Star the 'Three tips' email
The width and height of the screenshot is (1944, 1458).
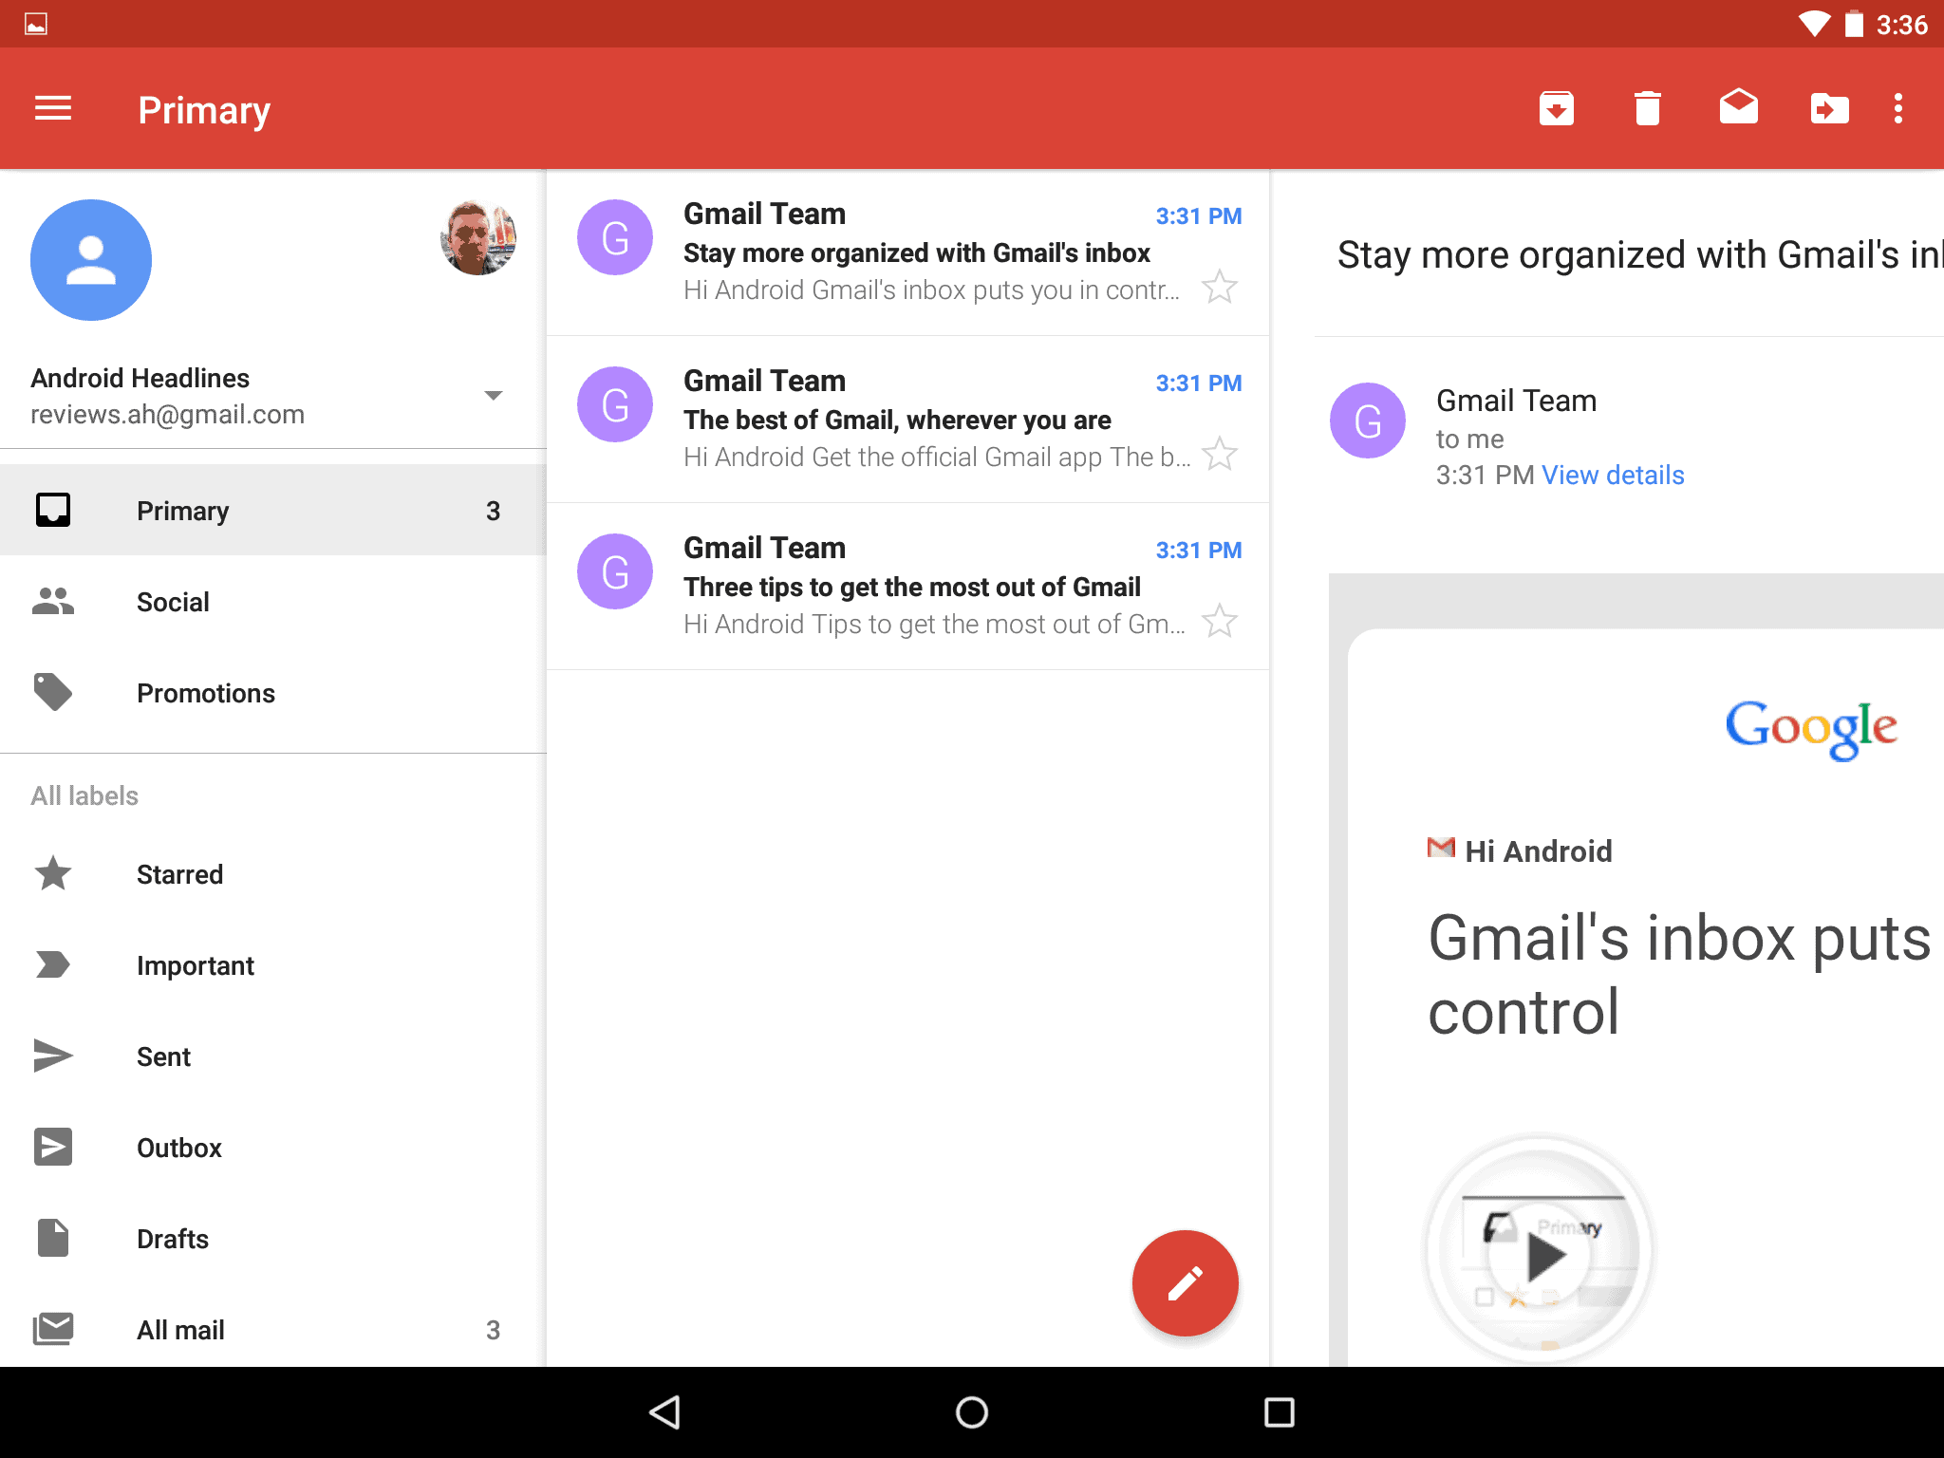pos(1220,621)
